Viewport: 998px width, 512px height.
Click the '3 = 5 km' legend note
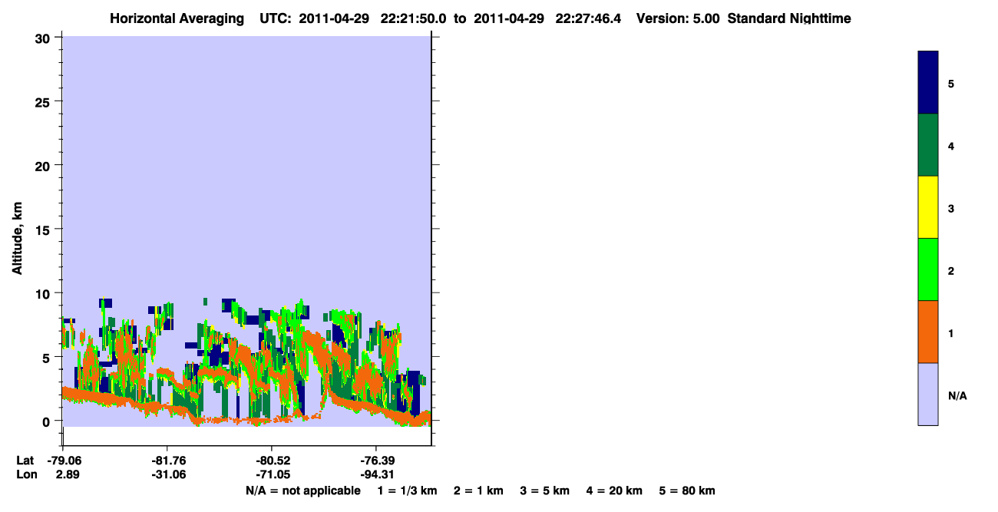(x=545, y=491)
